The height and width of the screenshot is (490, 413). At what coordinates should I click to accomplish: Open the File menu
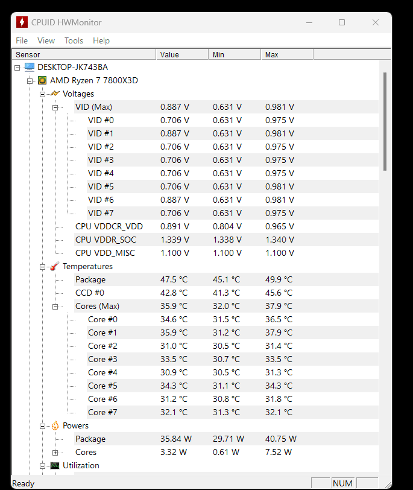point(22,40)
